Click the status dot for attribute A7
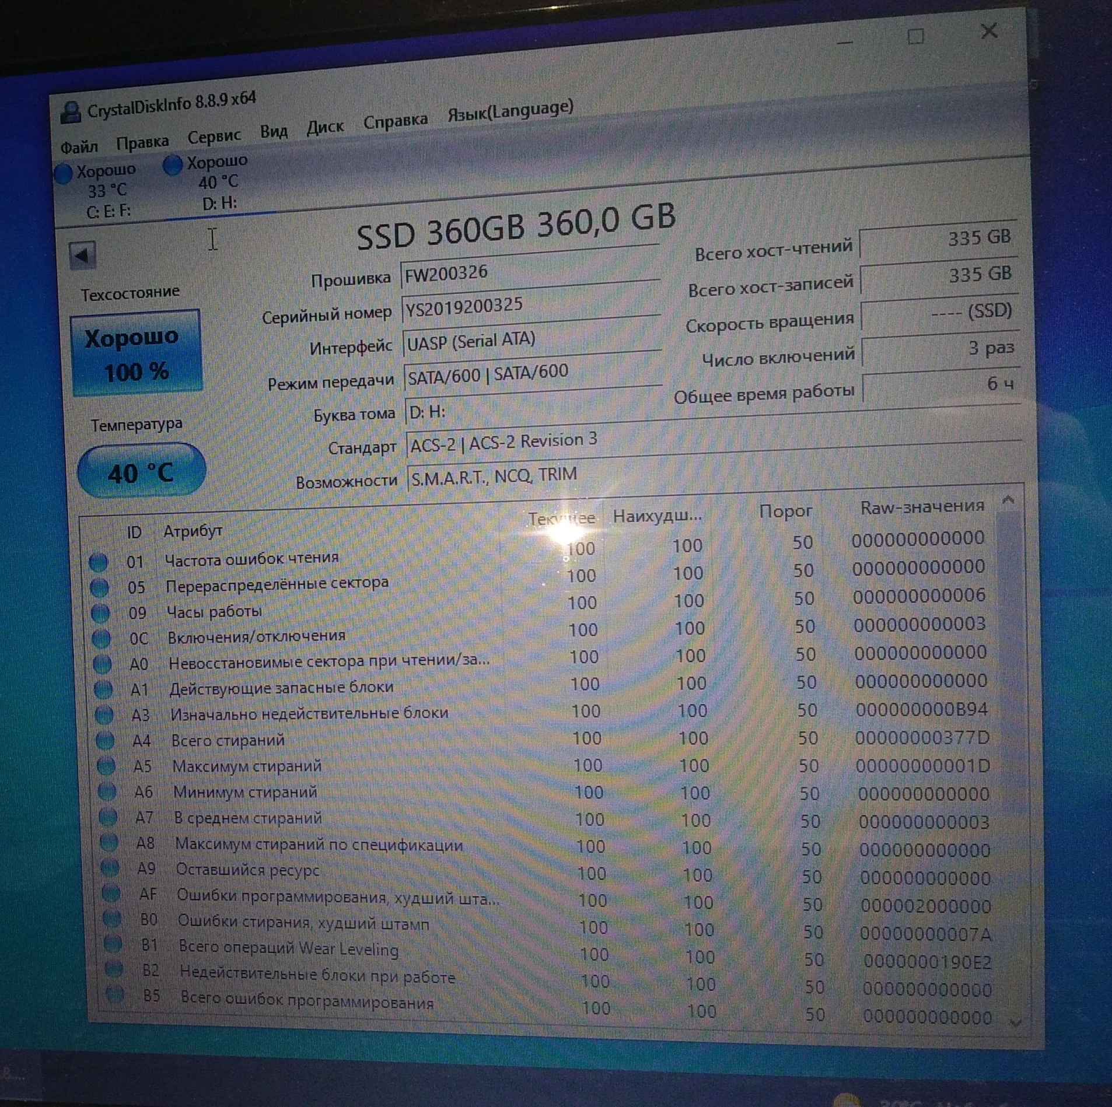This screenshot has height=1107, width=1112. point(109,817)
